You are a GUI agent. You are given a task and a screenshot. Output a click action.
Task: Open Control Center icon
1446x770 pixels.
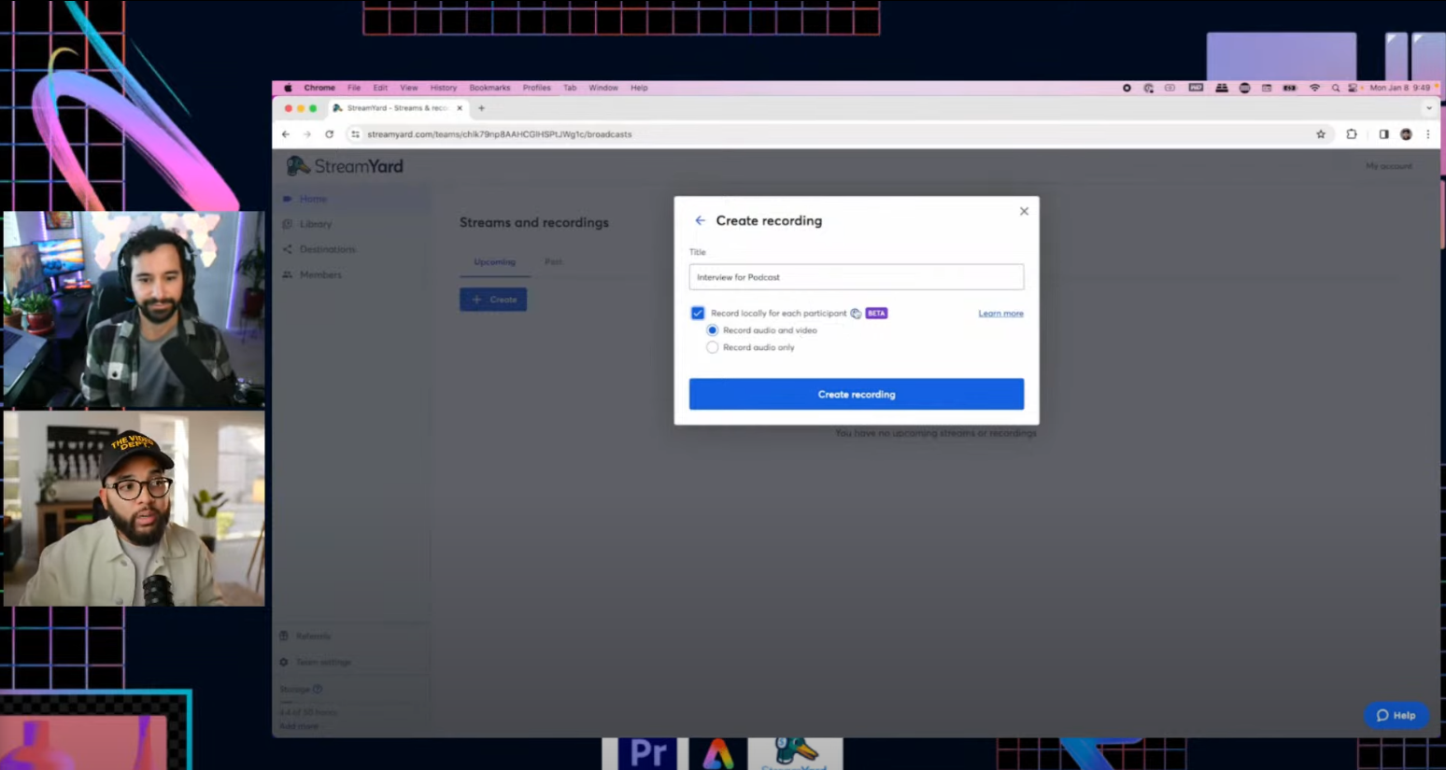point(1353,88)
